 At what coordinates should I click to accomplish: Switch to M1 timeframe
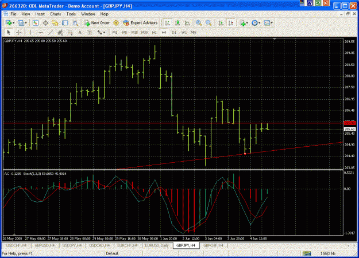pos(115,33)
